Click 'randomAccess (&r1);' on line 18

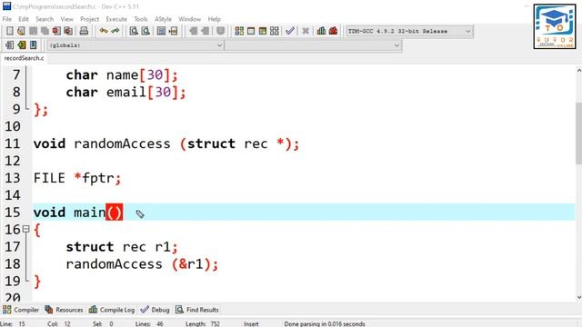[142, 264]
